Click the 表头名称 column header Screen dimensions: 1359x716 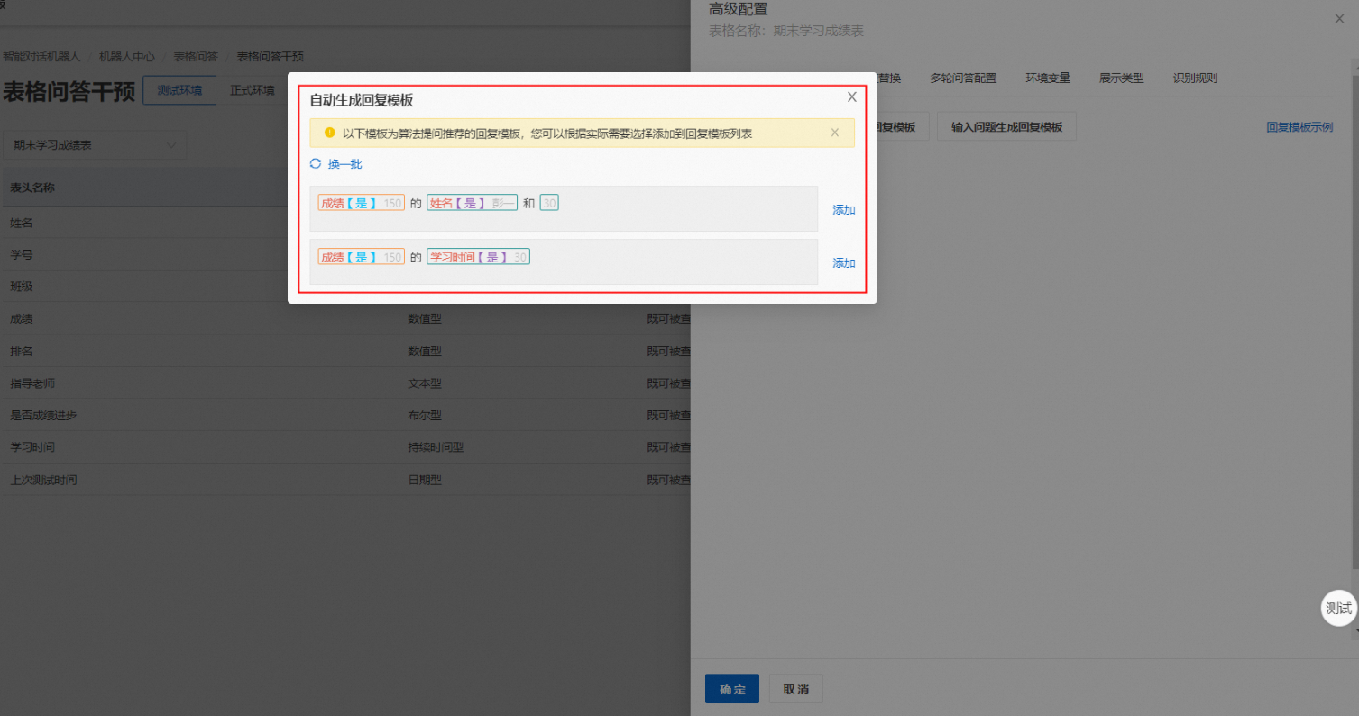pyautogui.click(x=32, y=188)
